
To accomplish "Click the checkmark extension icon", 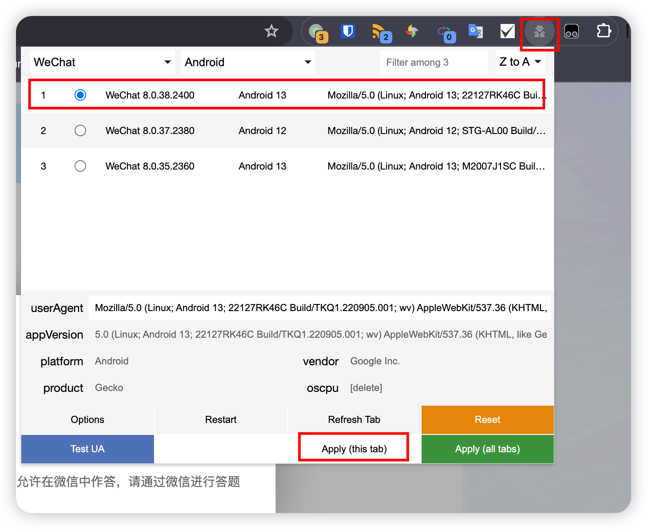I will pyautogui.click(x=507, y=31).
